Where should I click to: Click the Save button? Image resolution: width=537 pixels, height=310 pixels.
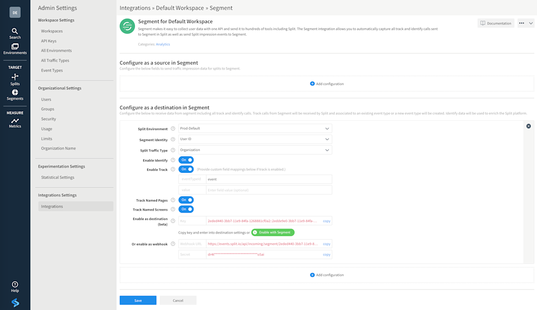pos(138,301)
